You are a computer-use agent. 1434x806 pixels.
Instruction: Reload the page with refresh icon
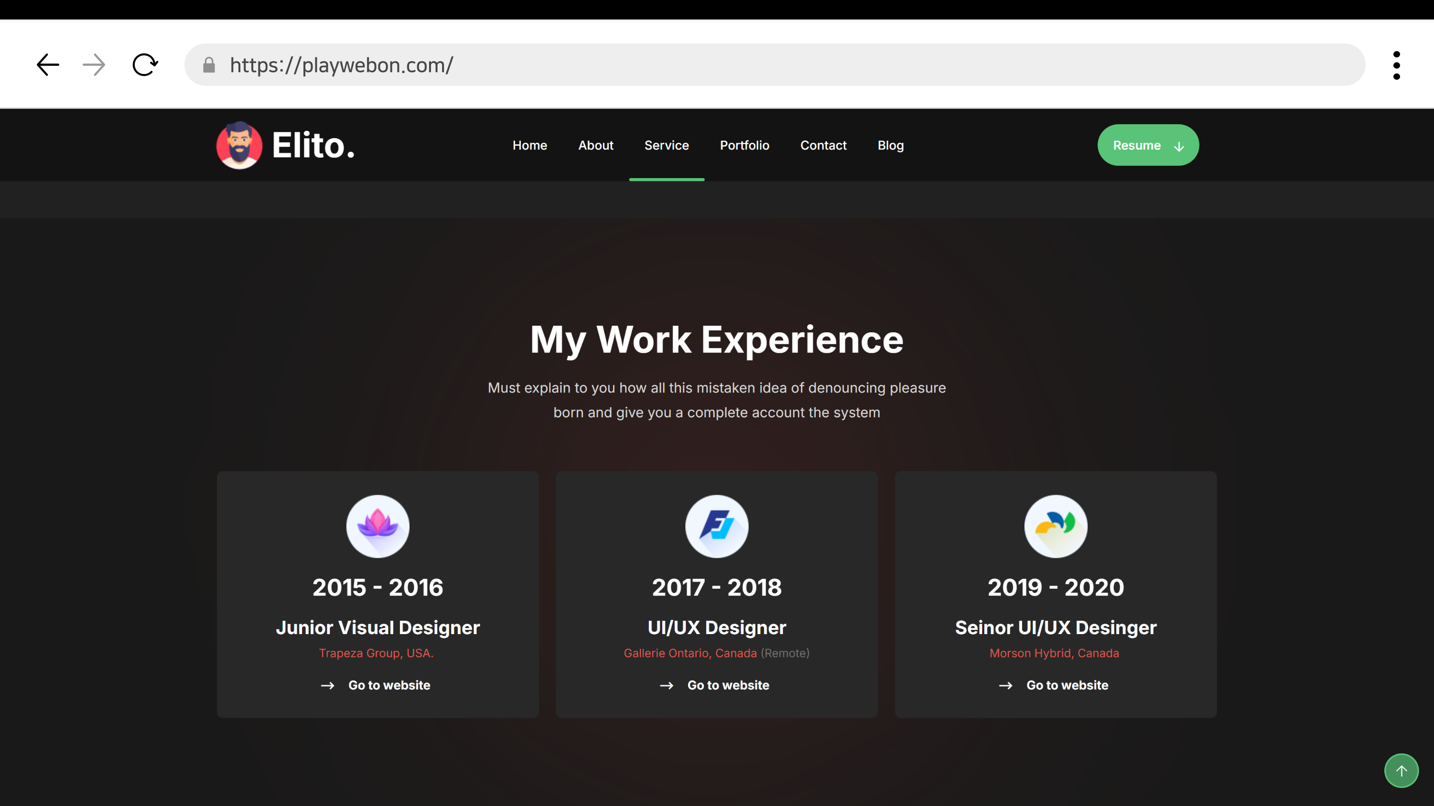[145, 65]
